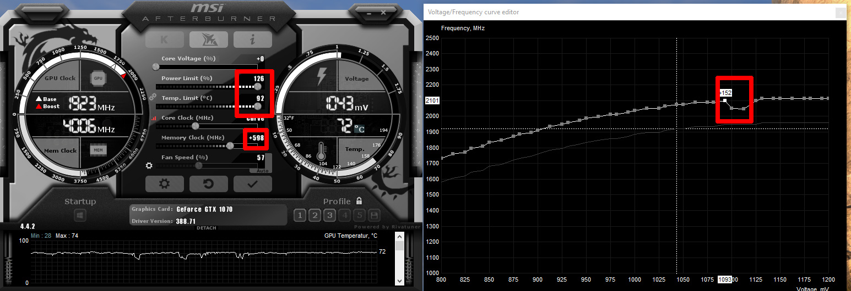
Task: Open the Kombustor K button
Action: (165, 39)
